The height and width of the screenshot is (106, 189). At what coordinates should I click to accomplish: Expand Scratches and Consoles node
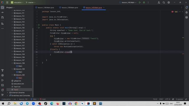pyautogui.click(x=7, y=95)
